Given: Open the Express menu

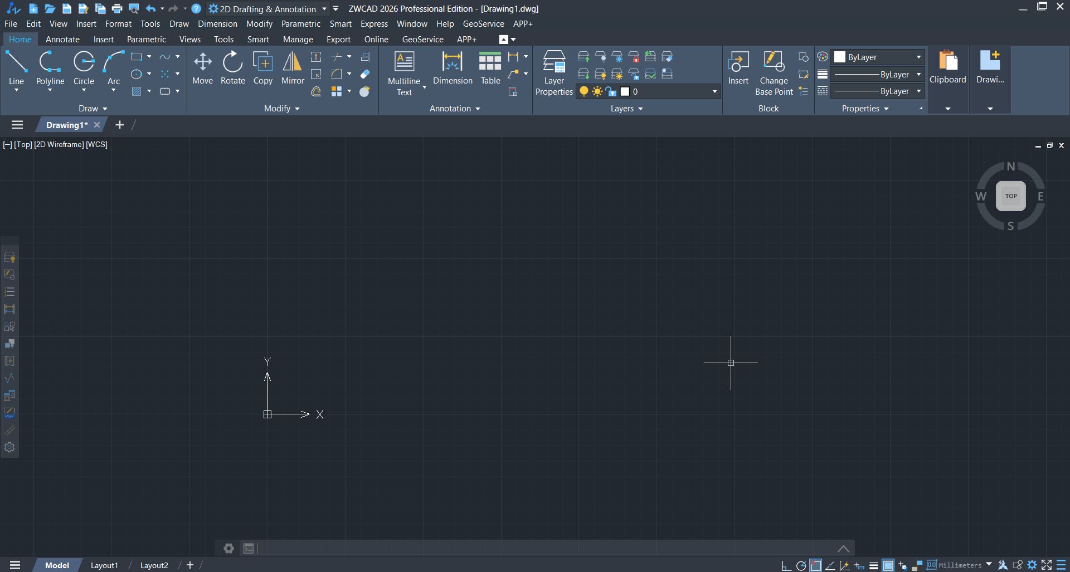Looking at the screenshot, I should point(374,23).
